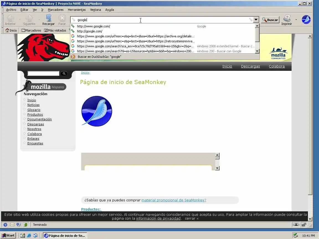The width and height of the screenshot is (319, 239).
Task: Open Navigator from status bar component icon
Action: point(6,225)
